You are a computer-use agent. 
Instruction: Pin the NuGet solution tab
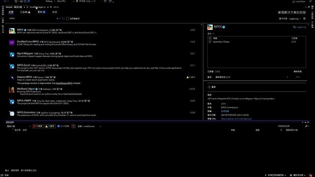point(24,7)
